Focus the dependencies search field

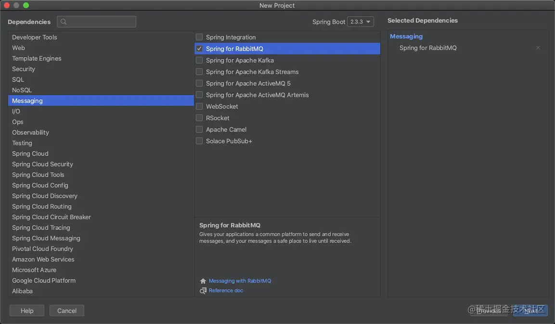(x=101, y=22)
